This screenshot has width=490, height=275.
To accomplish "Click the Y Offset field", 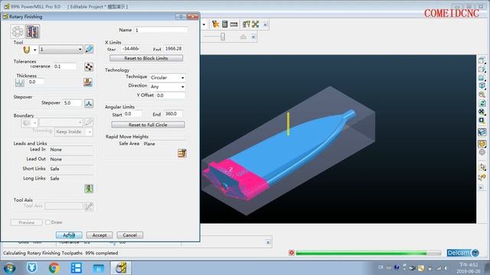I will point(171,95).
